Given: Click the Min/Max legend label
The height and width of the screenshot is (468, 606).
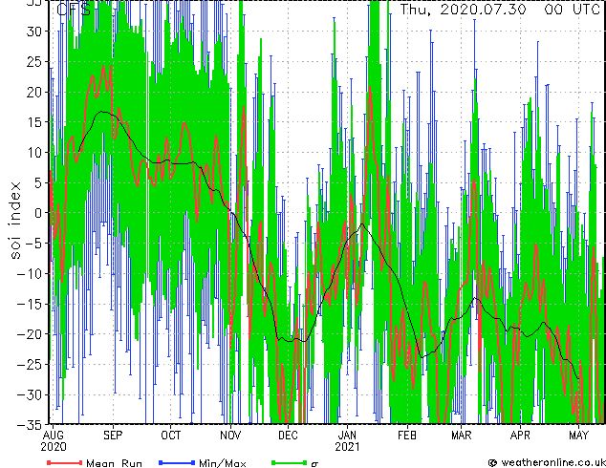Looking at the screenshot, I should click(x=222, y=463).
